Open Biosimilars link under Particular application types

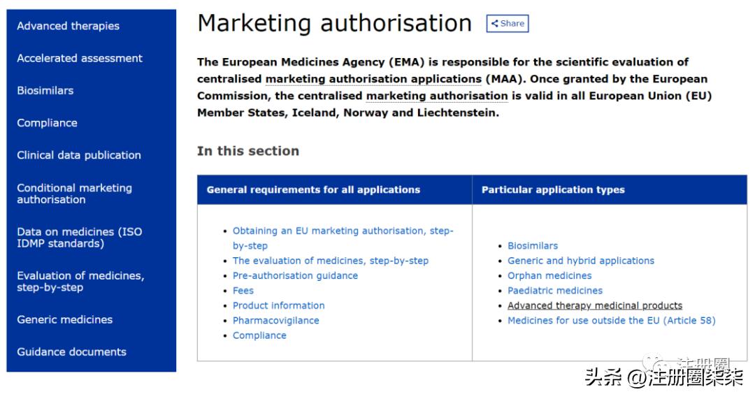click(533, 246)
